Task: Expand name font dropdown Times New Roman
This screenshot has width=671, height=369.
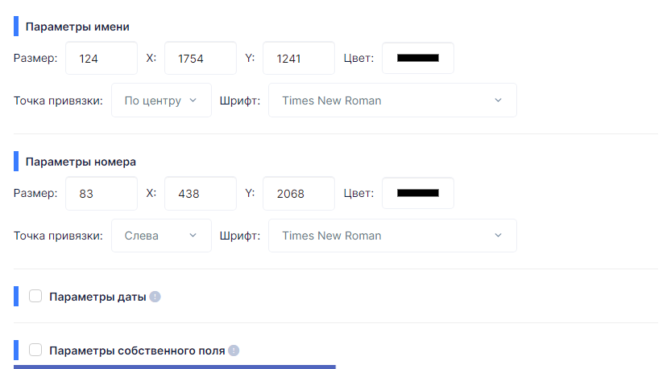Action: tap(392, 100)
